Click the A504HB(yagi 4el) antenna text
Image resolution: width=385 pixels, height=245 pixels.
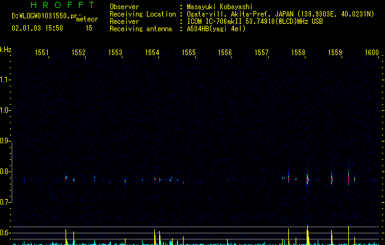click(216, 29)
